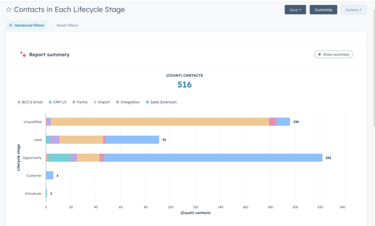Screen dimensions: 375x226
Task: Click the sparkle icon in Show summary button
Action: point(320,54)
